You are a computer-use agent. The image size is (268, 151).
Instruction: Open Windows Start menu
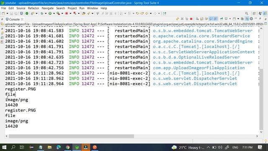[x=4, y=147]
